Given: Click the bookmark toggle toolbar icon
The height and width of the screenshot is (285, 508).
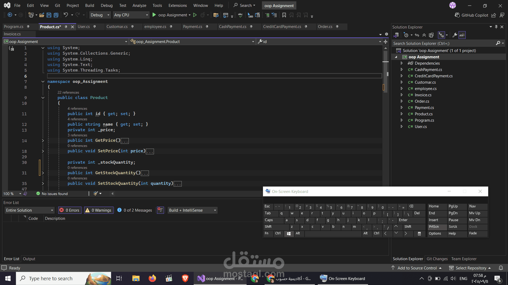Looking at the screenshot, I should pos(284,15).
